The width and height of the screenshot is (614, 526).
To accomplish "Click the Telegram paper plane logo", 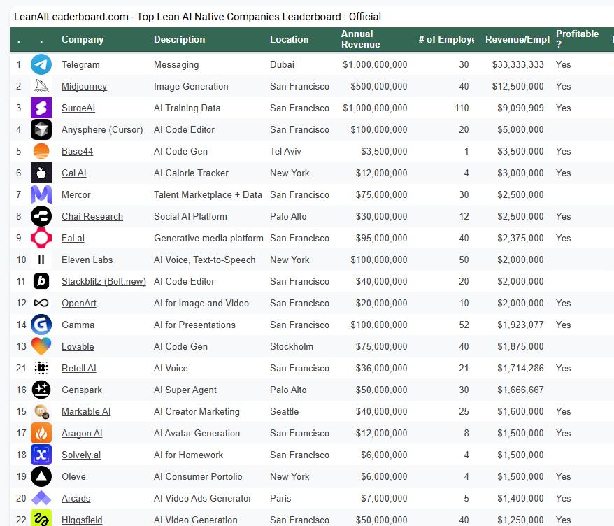I will (41, 64).
